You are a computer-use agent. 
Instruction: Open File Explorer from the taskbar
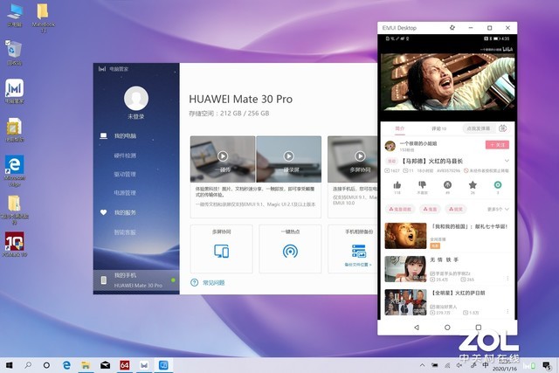[86, 365]
